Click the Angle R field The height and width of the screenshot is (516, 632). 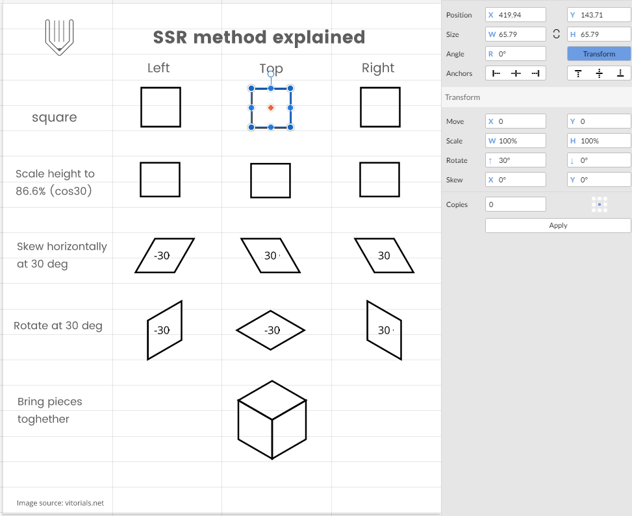coord(516,54)
